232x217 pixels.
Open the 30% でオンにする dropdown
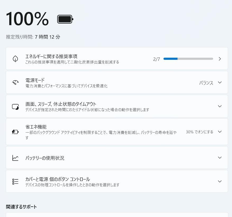220,132
